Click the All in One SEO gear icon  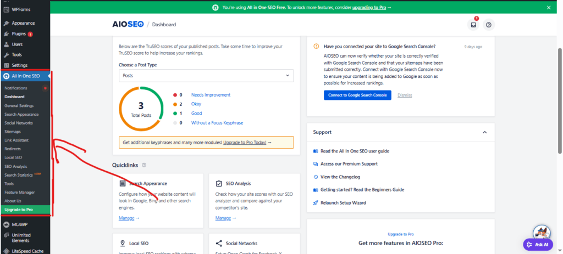(6, 76)
